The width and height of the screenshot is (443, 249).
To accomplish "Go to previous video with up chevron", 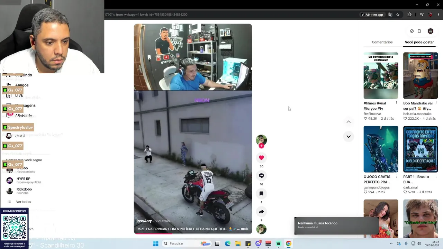I will coord(349,122).
